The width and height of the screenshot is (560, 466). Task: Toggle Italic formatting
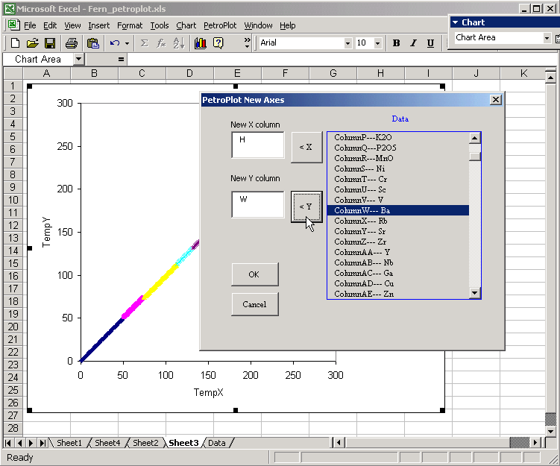pos(413,43)
